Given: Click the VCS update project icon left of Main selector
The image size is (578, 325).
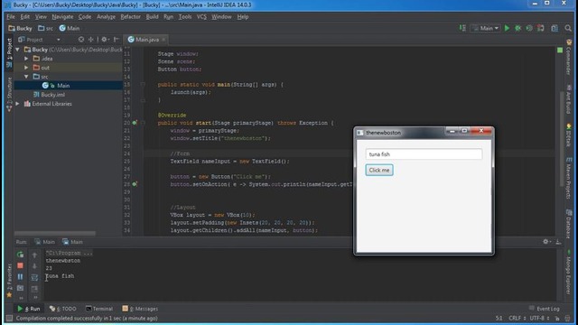Looking at the screenshot, I should [462, 28].
